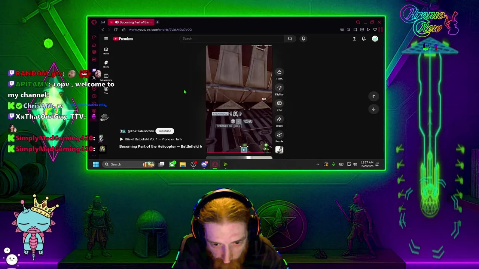Go to the next Short with down arrow
Viewport: 479px width, 269px height.
[373, 109]
